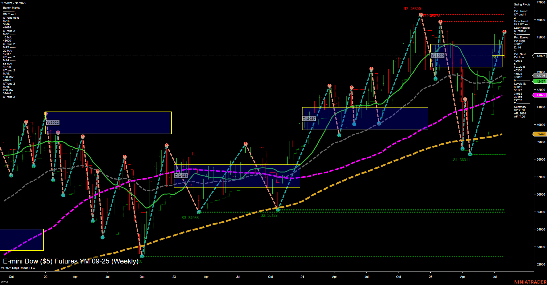Click the D: 14 value

pos(517,48)
